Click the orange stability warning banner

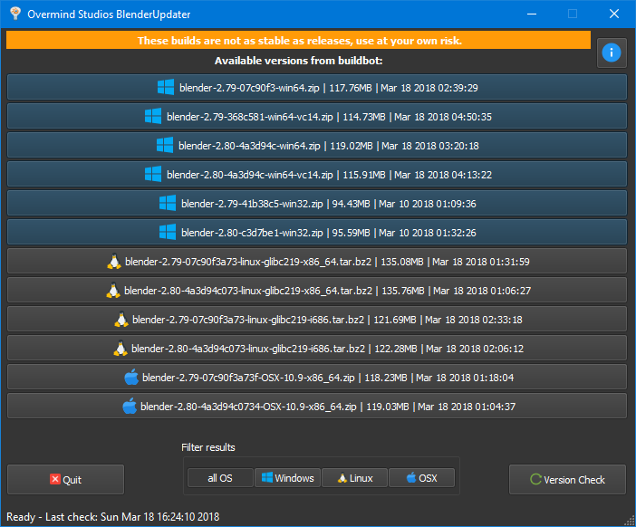pos(299,40)
